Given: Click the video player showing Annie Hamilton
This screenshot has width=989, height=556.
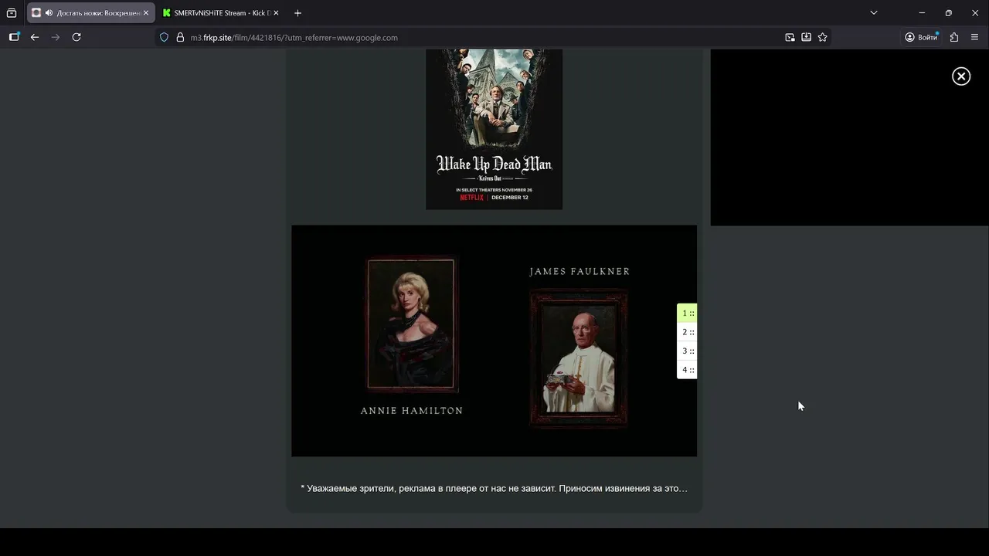Looking at the screenshot, I should coord(494,341).
